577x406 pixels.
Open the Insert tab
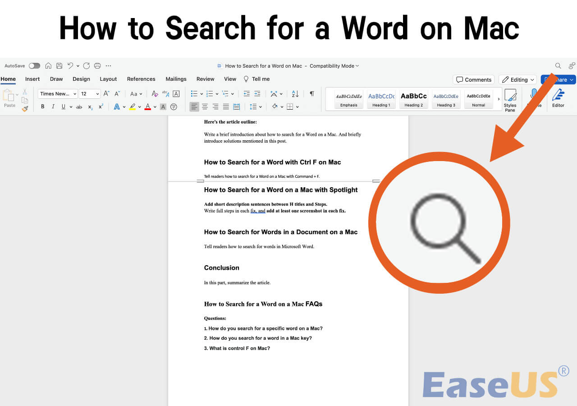click(32, 79)
